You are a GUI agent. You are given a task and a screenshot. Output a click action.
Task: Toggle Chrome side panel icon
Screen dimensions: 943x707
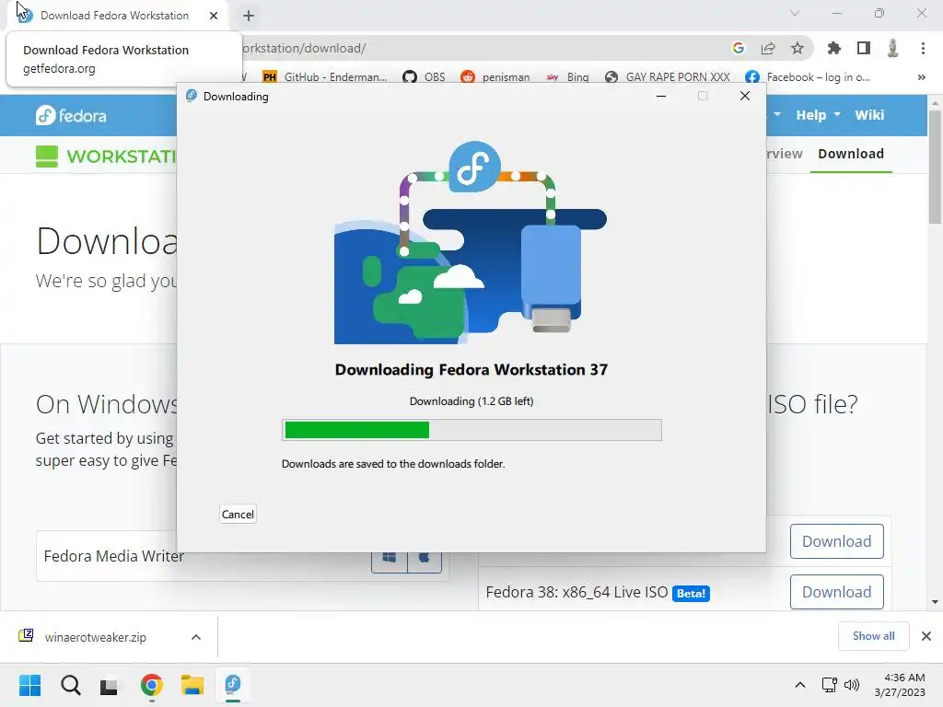click(x=864, y=48)
